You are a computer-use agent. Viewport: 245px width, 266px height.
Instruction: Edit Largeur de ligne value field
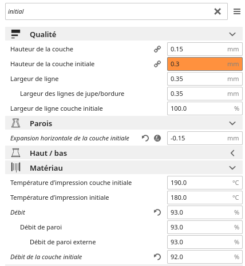(205, 79)
